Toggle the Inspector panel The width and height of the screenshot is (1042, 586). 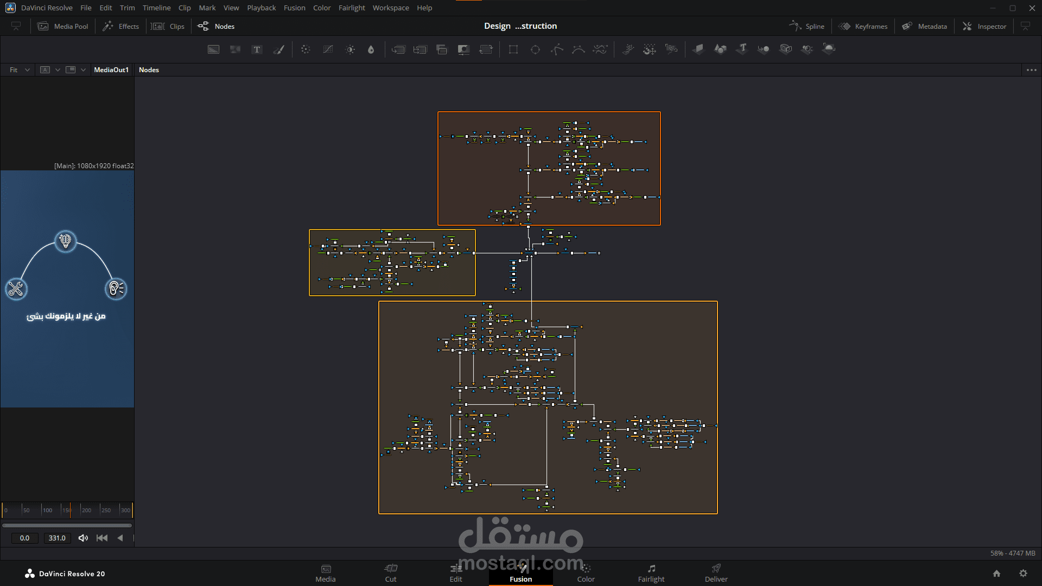pyautogui.click(x=984, y=26)
